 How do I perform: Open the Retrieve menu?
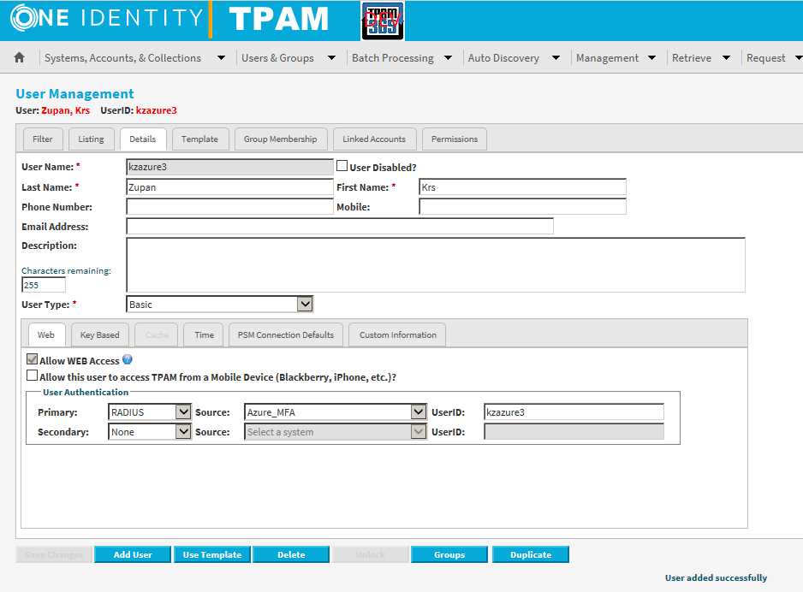coord(701,58)
